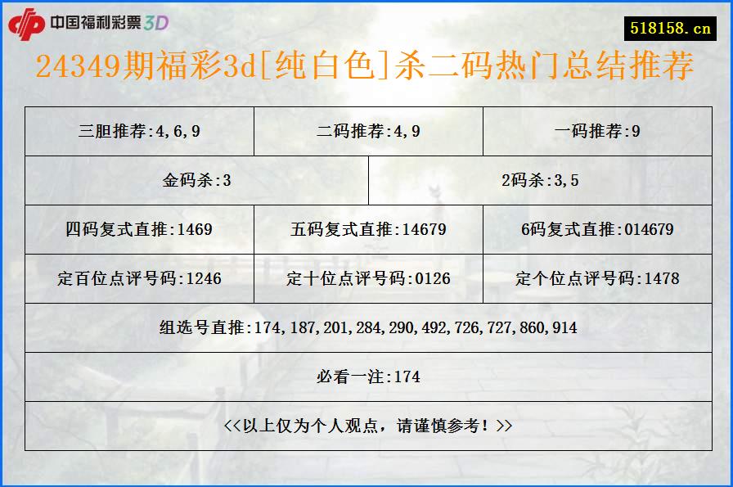
Task: Select the red 'cp' emblem graphic
Action: pos(29,23)
